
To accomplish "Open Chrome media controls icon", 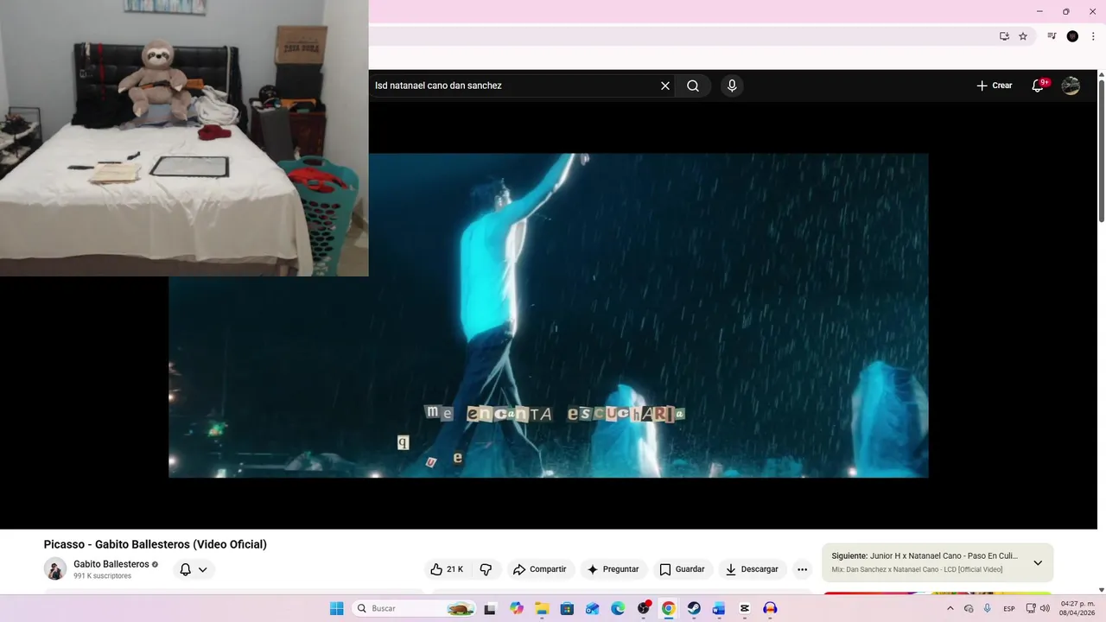I will pos(1052,36).
